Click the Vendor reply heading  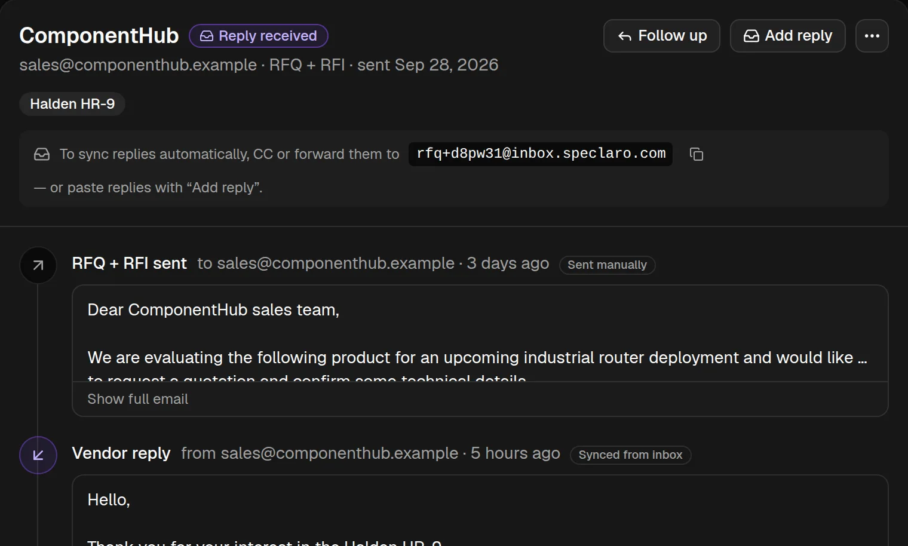[121, 453]
